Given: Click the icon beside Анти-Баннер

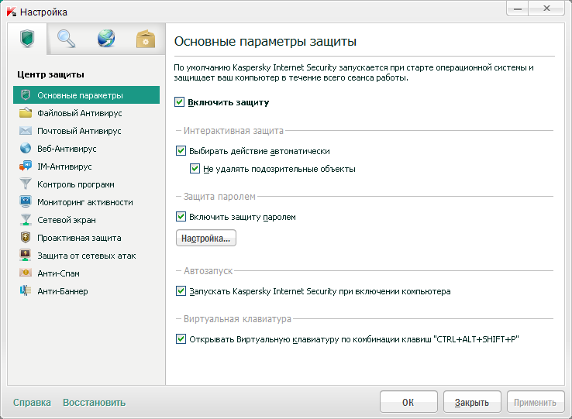Looking at the screenshot, I should [x=25, y=290].
